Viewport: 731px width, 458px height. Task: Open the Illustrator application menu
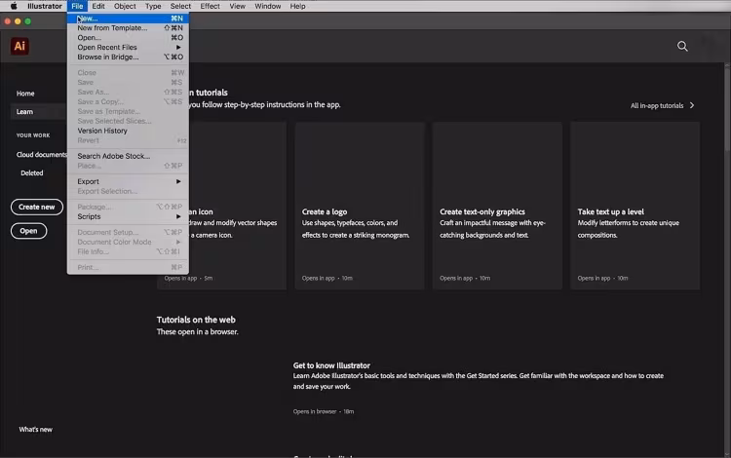coord(44,6)
